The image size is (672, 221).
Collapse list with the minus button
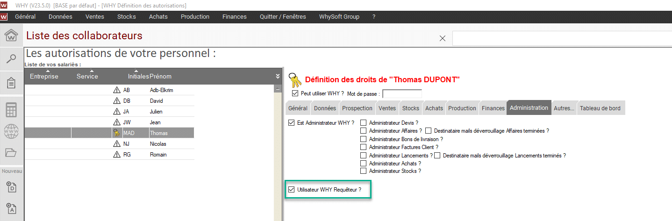277,89
